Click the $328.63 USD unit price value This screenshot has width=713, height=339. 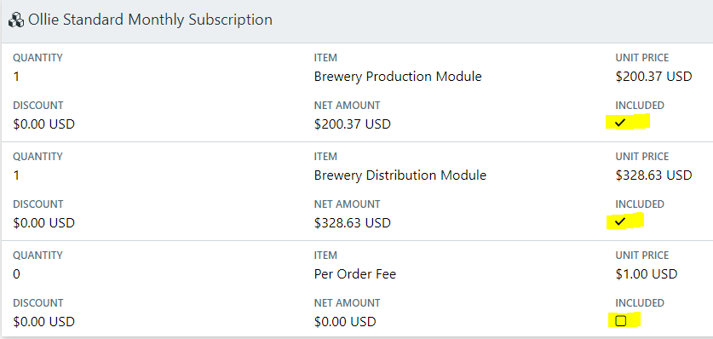(x=653, y=175)
